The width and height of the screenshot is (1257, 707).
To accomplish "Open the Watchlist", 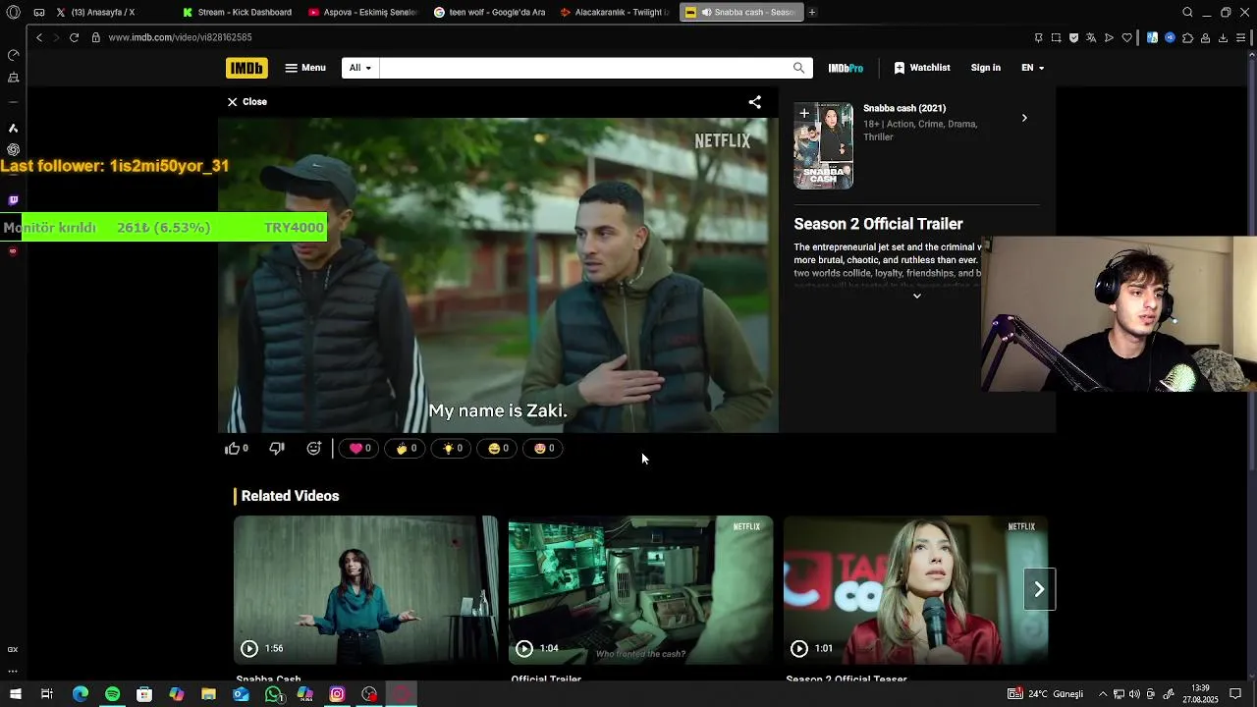I will [922, 68].
